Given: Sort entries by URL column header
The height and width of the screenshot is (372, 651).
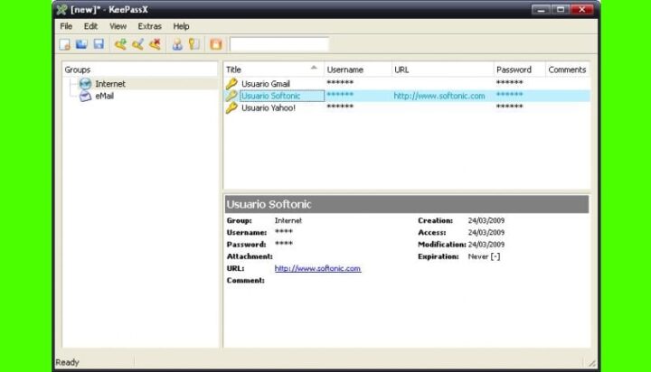Looking at the screenshot, I should tap(442, 70).
